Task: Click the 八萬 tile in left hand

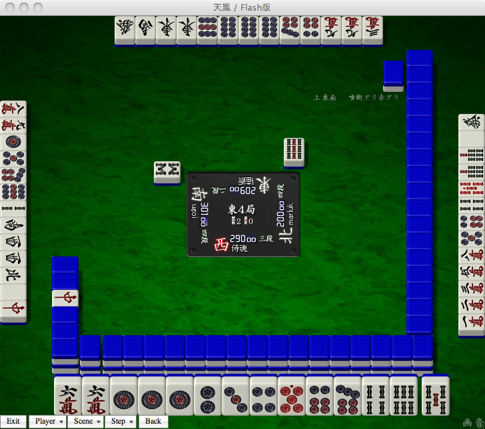Action: 13,109
